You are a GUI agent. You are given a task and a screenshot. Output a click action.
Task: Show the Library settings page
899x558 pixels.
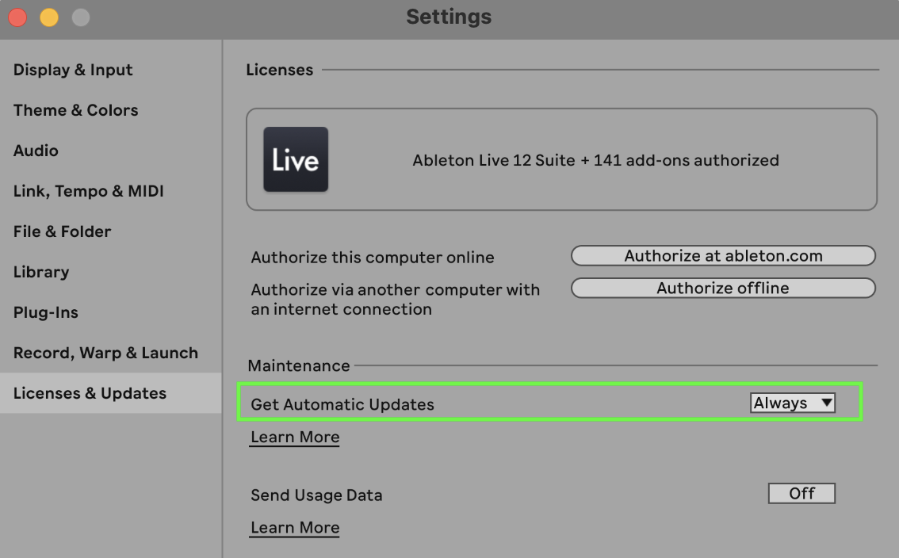41,272
